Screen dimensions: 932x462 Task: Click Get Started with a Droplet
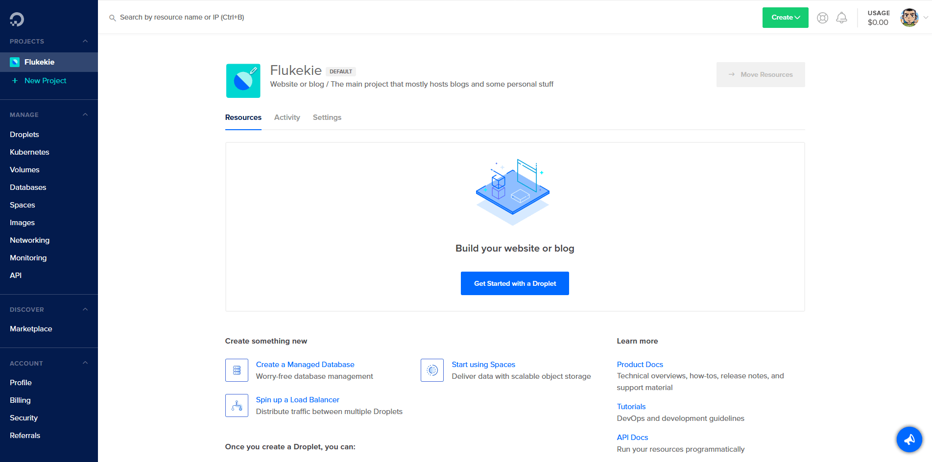[515, 283]
